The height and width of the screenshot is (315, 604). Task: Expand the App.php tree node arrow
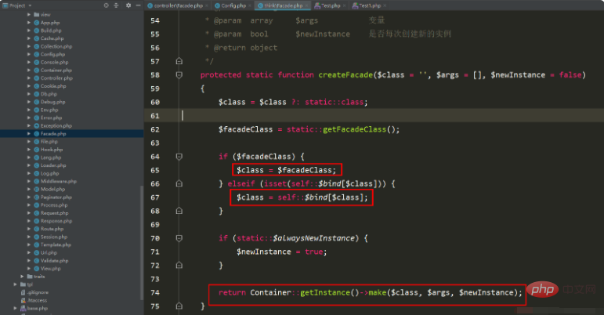pyautogui.click(x=29, y=23)
